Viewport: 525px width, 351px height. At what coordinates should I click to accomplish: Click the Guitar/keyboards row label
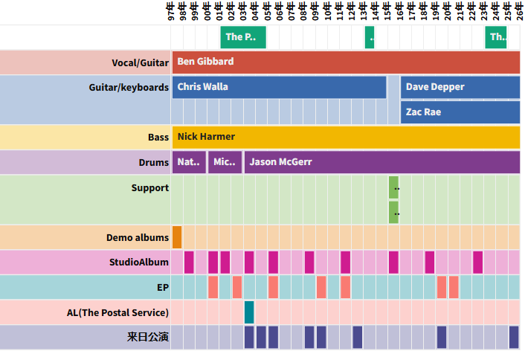tap(129, 88)
